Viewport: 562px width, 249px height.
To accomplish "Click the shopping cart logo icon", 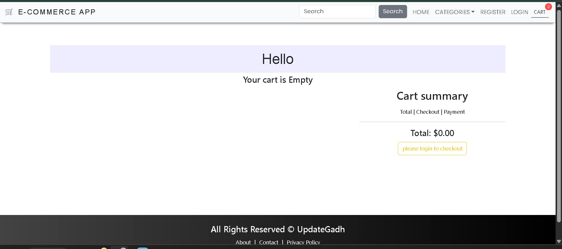I will click(x=9, y=12).
